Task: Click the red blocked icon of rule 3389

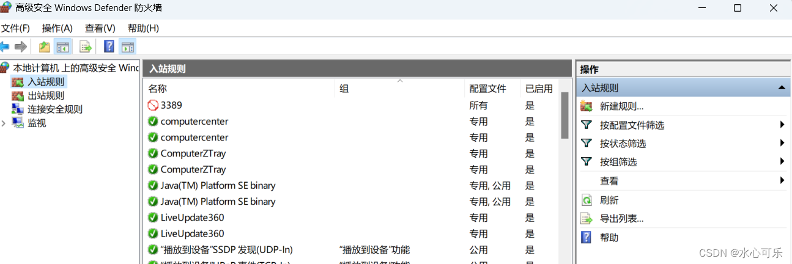Action: click(153, 105)
